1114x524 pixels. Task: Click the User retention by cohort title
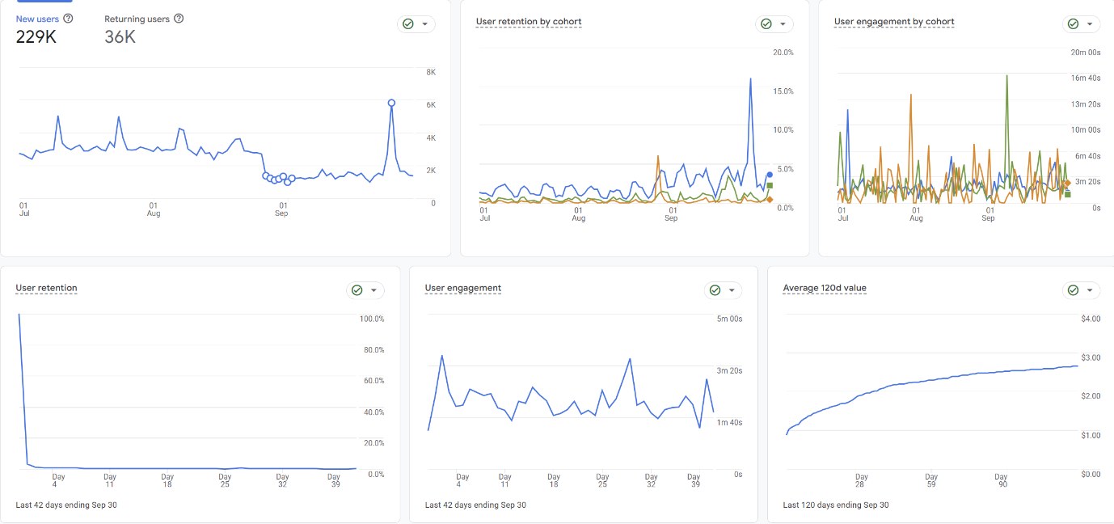point(529,22)
